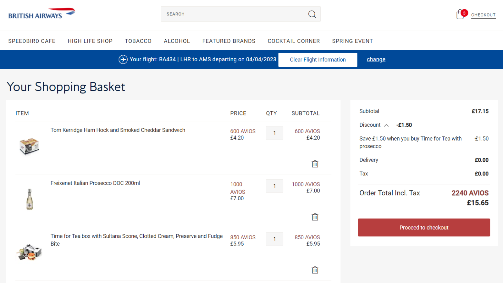Click the Prosecco bottle thumbnail

click(x=30, y=199)
